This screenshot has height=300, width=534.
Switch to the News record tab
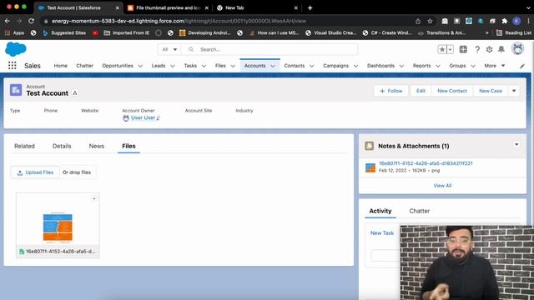pos(97,146)
